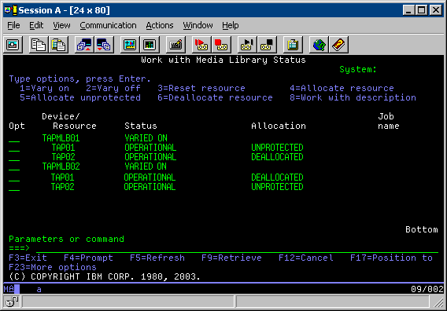
Task: Click the F5=Refresh function key text
Action: pyautogui.click(x=157, y=258)
